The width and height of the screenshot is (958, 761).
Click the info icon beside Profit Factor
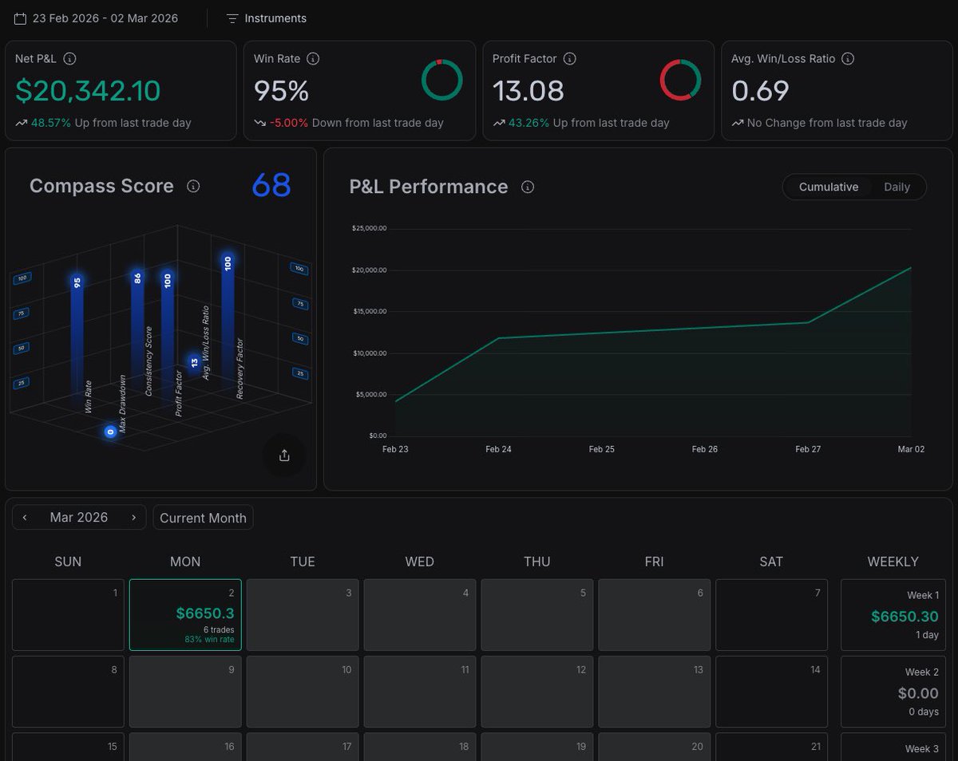pos(570,58)
